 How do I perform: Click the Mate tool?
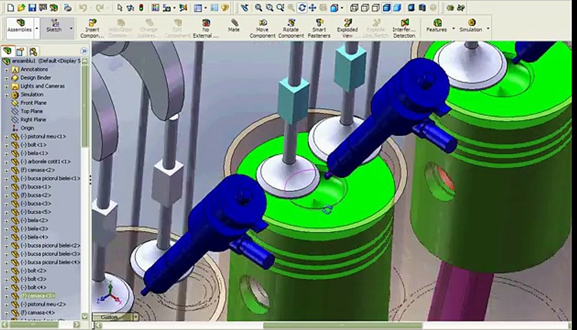pos(234,26)
